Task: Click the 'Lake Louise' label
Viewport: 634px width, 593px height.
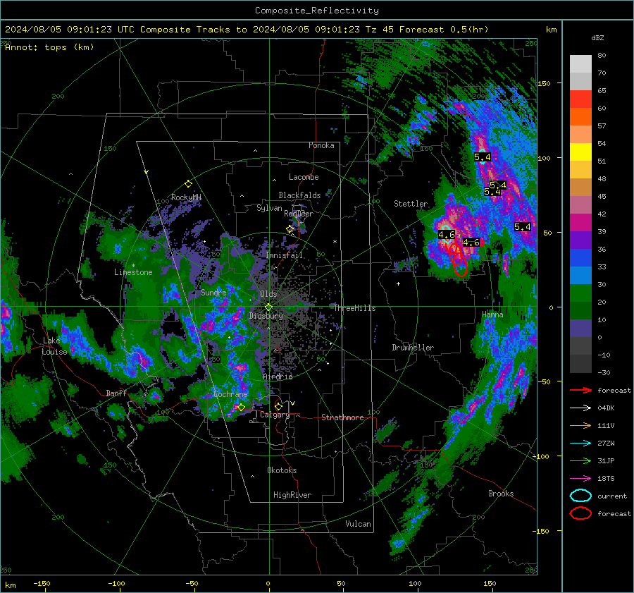Action: [55, 346]
